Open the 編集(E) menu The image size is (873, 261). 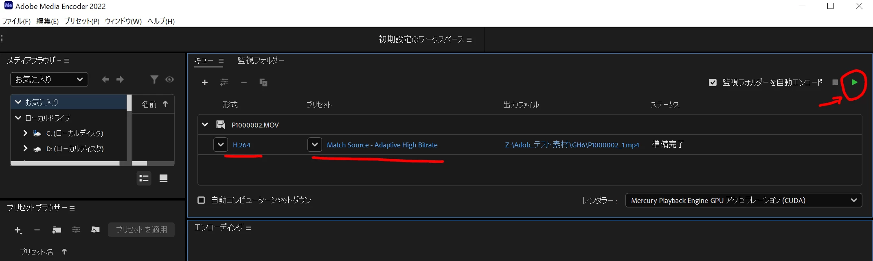(x=47, y=21)
